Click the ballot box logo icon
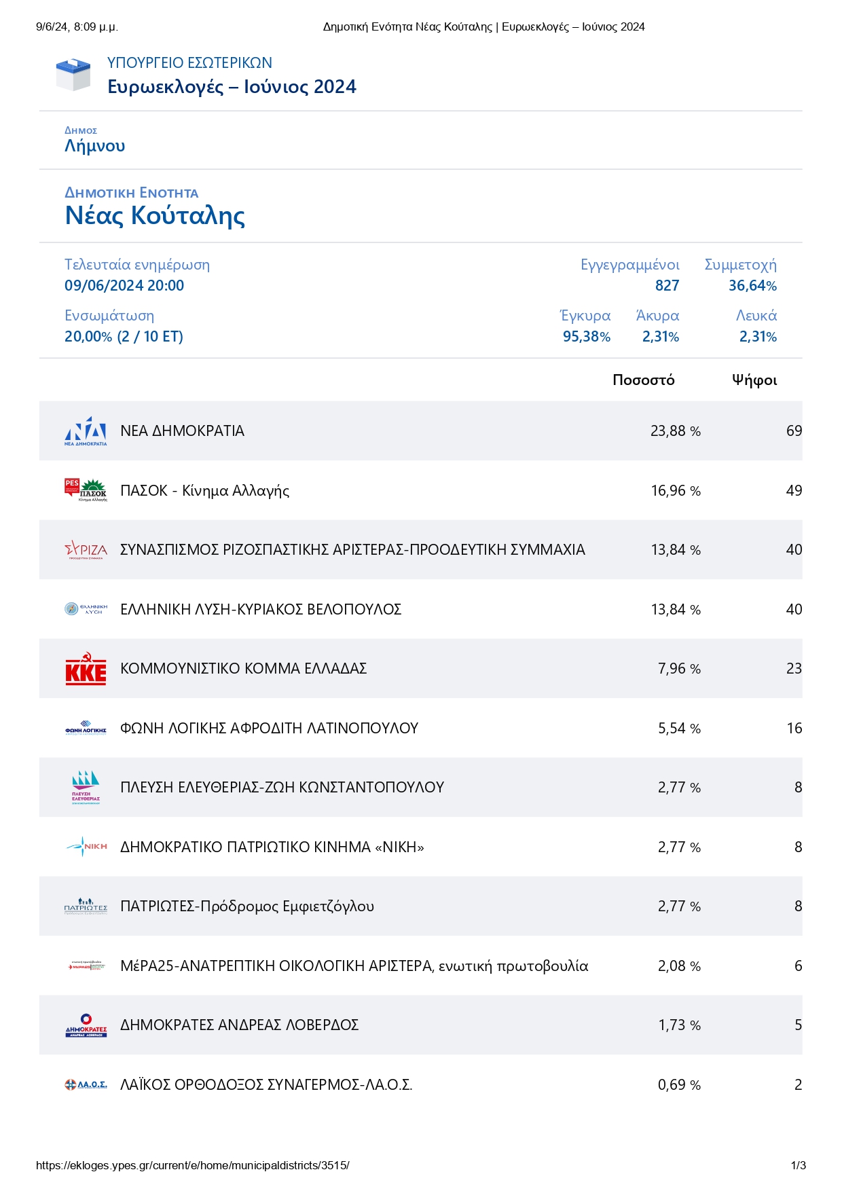The image size is (842, 1191). (73, 75)
